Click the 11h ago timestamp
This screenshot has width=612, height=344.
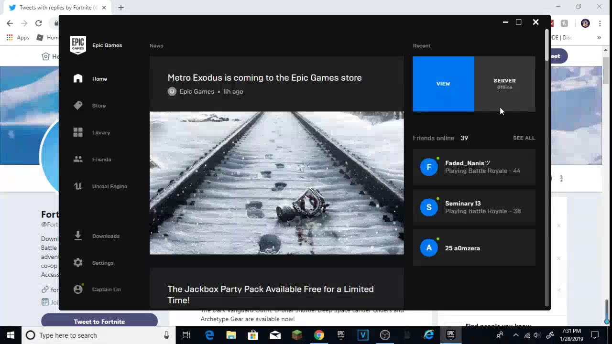pyautogui.click(x=233, y=92)
